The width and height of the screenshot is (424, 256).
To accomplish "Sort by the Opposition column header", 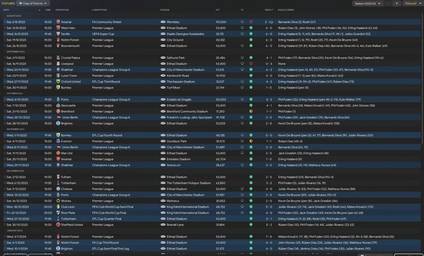I will [62, 10].
